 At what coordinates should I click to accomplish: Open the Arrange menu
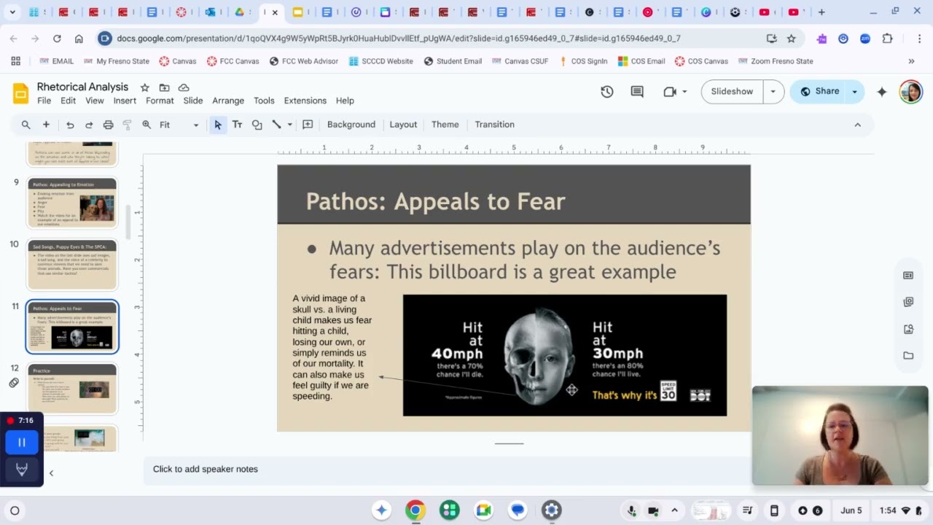[227, 101]
